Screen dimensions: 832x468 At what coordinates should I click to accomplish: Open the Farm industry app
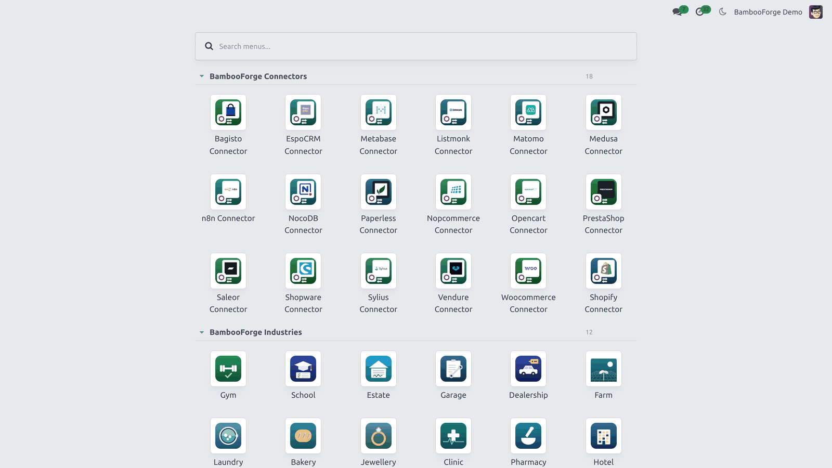604,369
